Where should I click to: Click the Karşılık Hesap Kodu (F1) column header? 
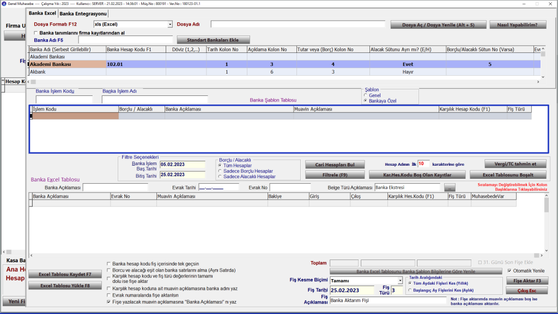coord(473,109)
